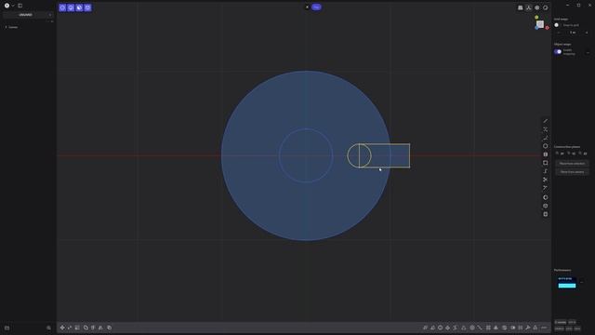Image resolution: width=595 pixels, height=335 pixels.
Task: Expand object snaps options chevron
Action: (588, 52)
